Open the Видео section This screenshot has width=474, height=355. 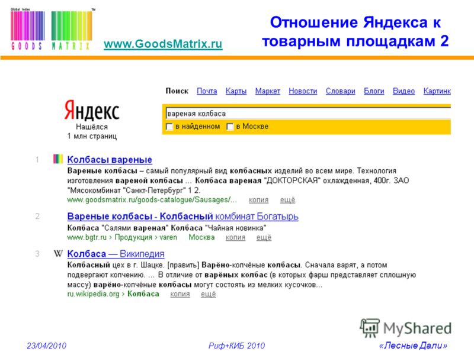pos(403,91)
